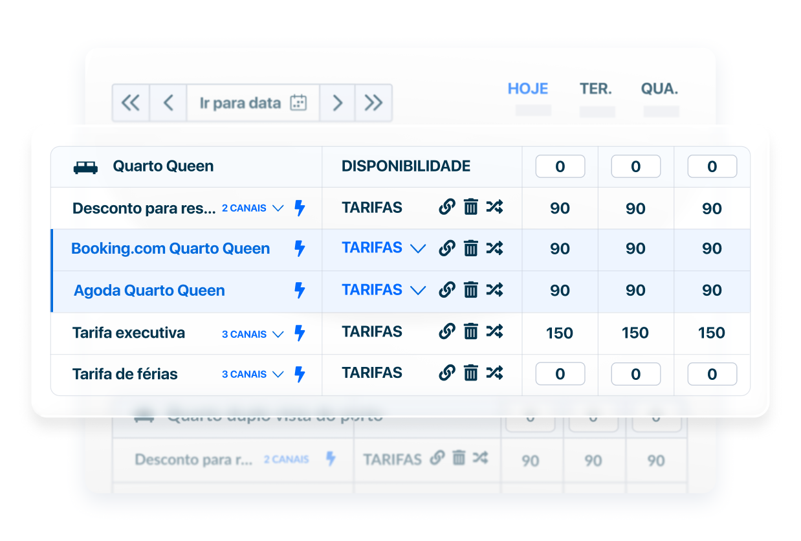Screen dimensions: 801x541
Task: Expand 3 CANAIS on Tarifa executiva
Action: tap(253, 334)
